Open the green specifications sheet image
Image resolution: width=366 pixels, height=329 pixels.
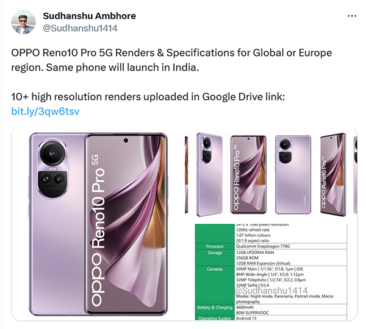[271, 275]
